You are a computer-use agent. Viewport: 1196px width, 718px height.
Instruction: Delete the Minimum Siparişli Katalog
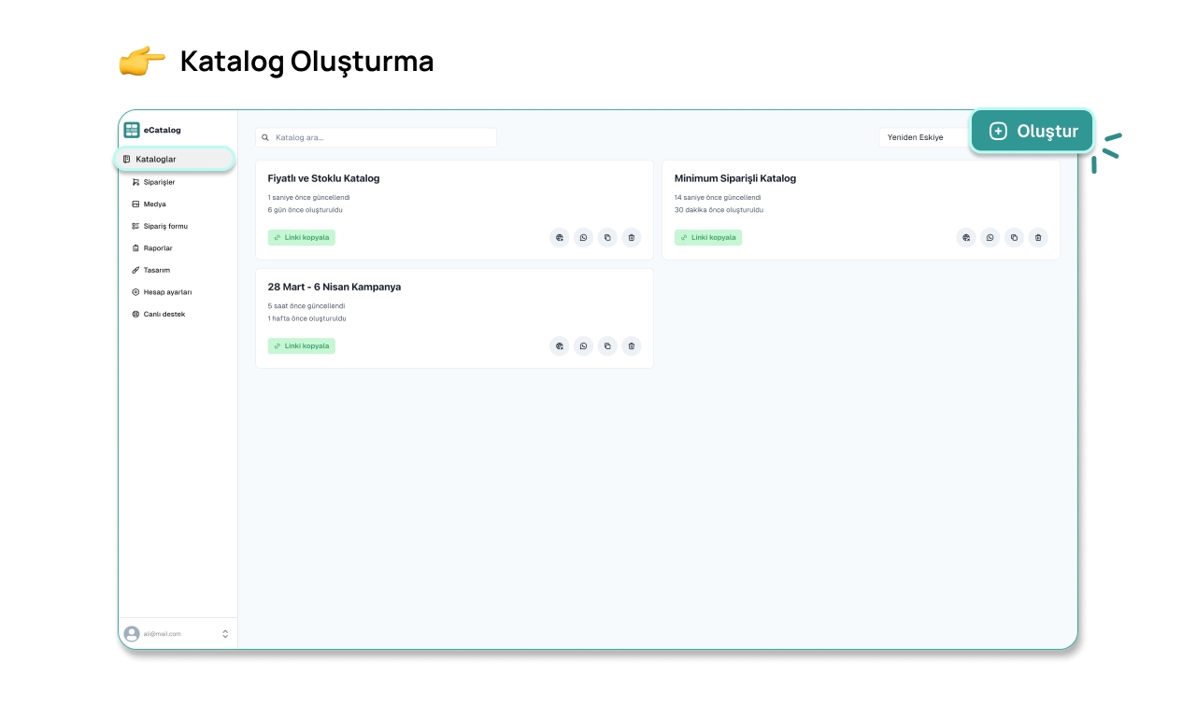point(1038,238)
